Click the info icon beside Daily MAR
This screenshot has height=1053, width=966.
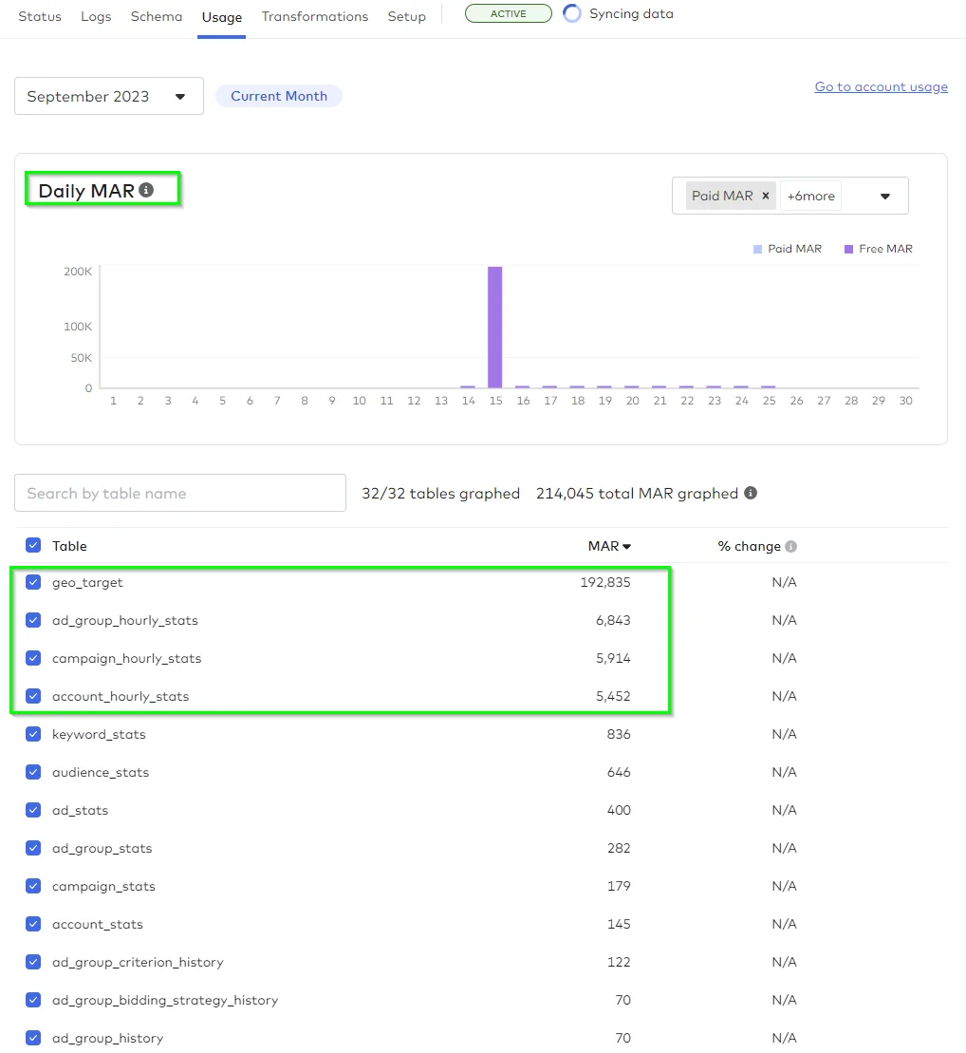pos(146,190)
